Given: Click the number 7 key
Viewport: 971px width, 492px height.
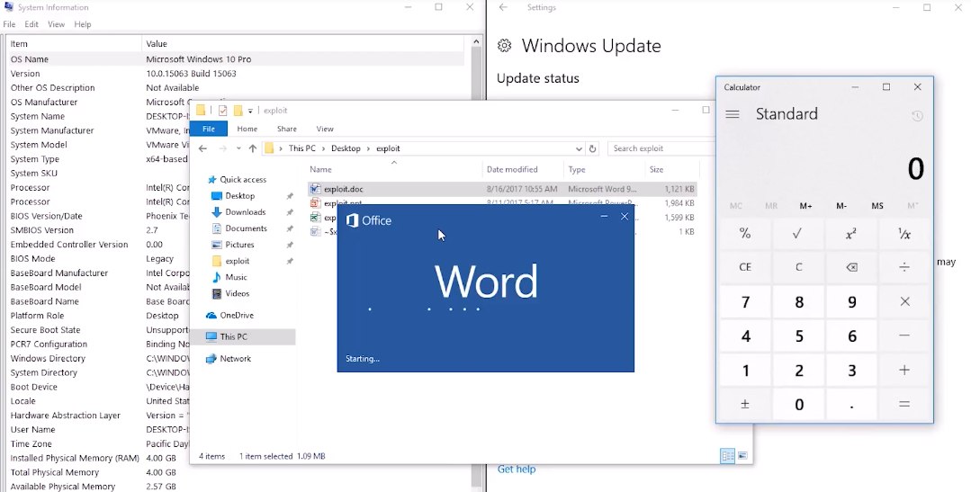Looking at the screenshot, I should (x=745, y=302).
